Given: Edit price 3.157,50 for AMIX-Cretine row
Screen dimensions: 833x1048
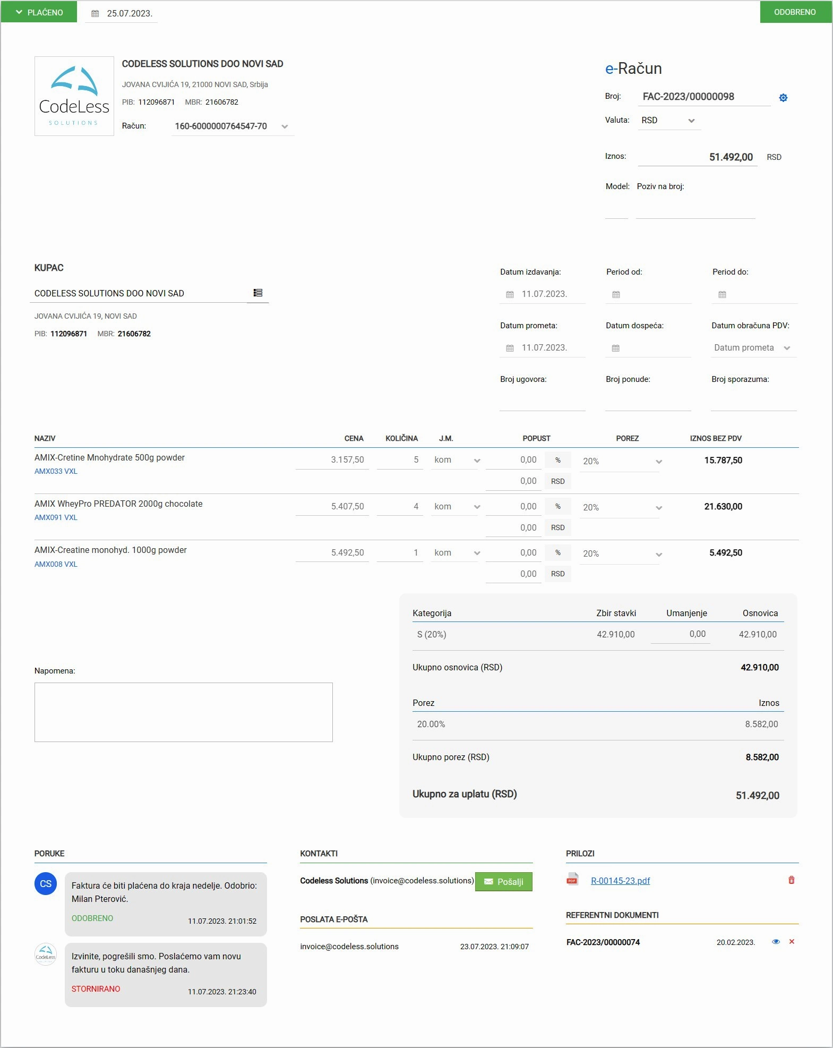Looking at the screenshot, I should coord(332,460).
